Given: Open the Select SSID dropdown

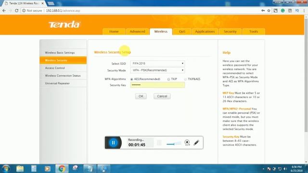Looking at the screenshot, I should (157, 63).
